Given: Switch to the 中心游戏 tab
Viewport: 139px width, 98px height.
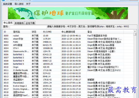Looking at the screenshot, I should [8, 23].
